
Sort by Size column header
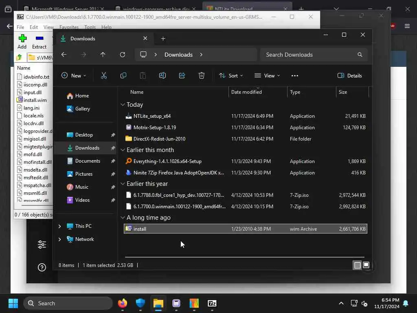343,92
